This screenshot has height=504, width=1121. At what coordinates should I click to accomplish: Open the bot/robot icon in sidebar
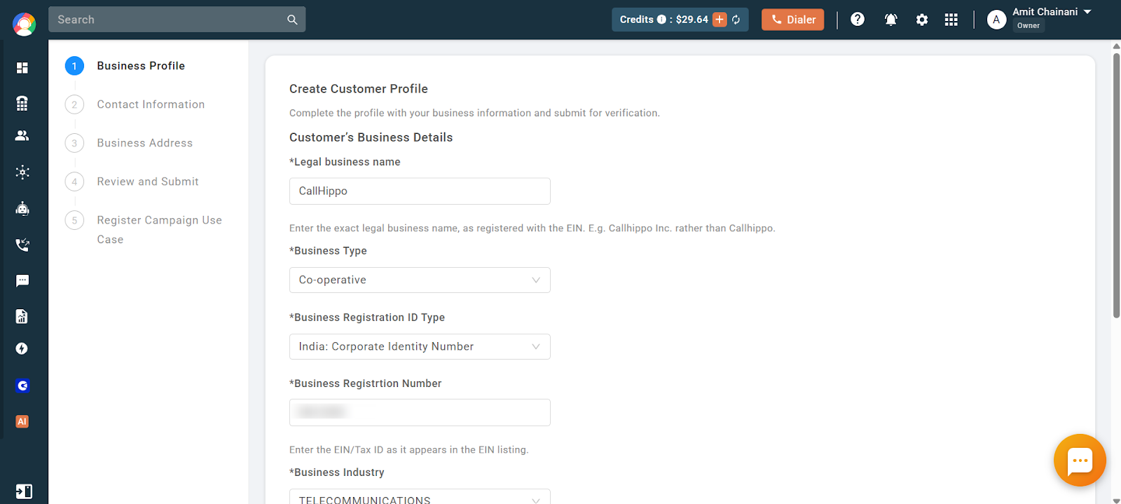(22, 208)
